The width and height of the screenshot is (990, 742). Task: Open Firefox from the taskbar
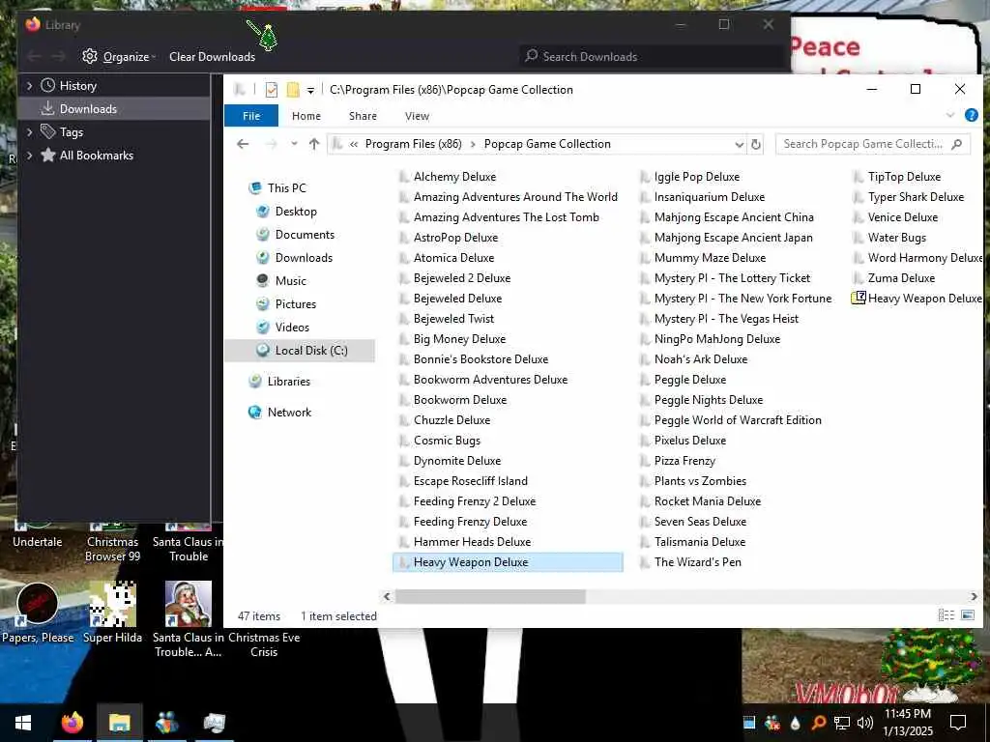[x=72, y=723]
